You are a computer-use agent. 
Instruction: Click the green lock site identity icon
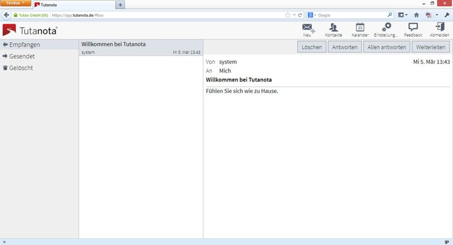[x=16, y=15]
